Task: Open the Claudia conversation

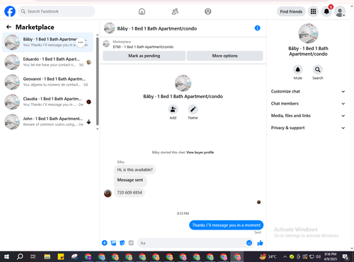Action: pyautogui.click(x=47, y=102)
